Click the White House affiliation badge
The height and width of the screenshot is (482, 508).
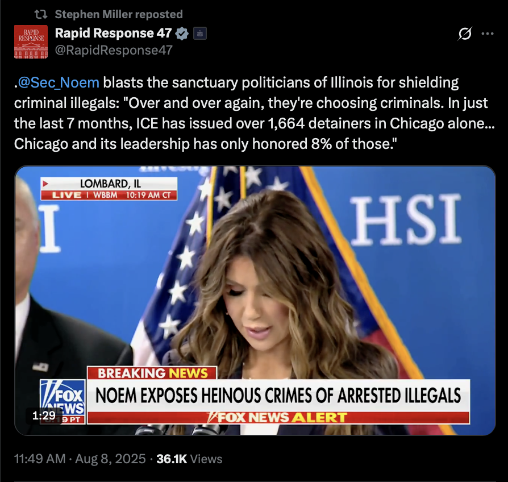[x=200, y=34]
